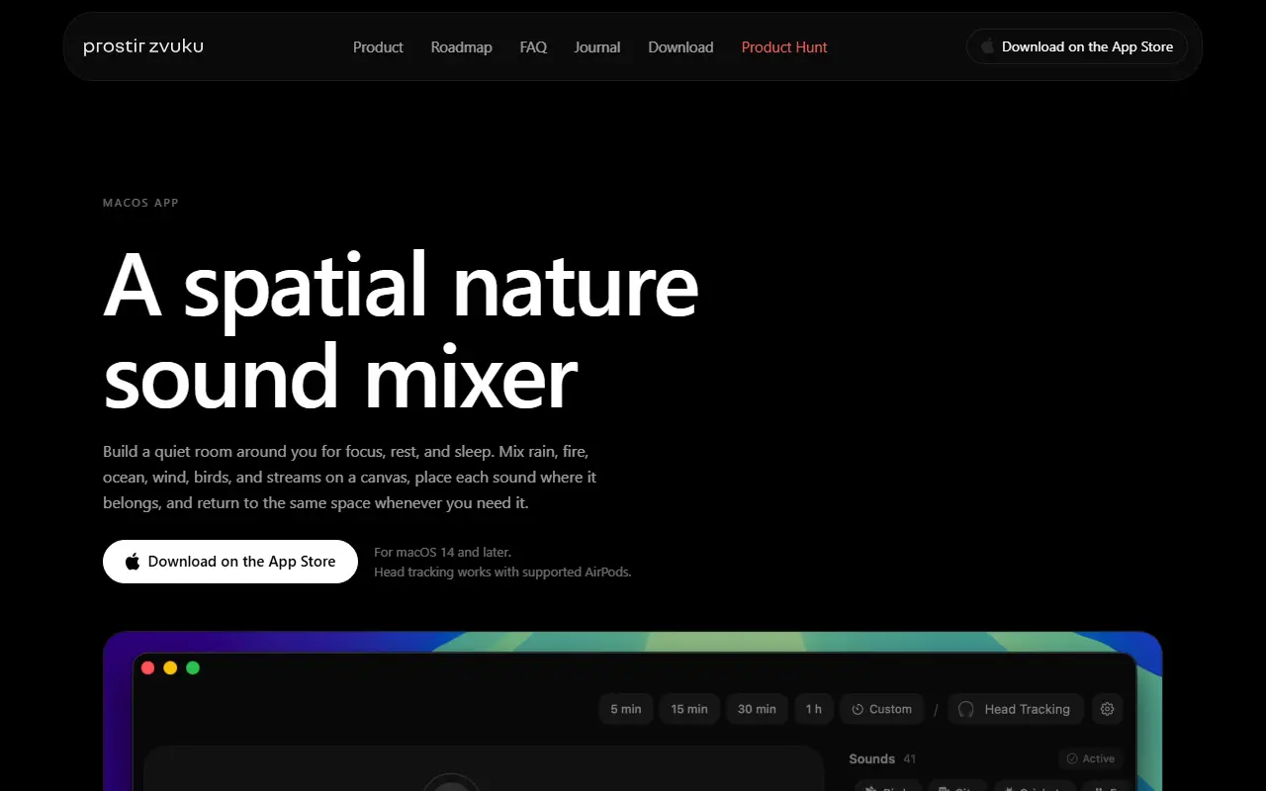Go to the Roadmap section
The width and height of the screenshot is (1266, 791).
(x=461, y=46)
